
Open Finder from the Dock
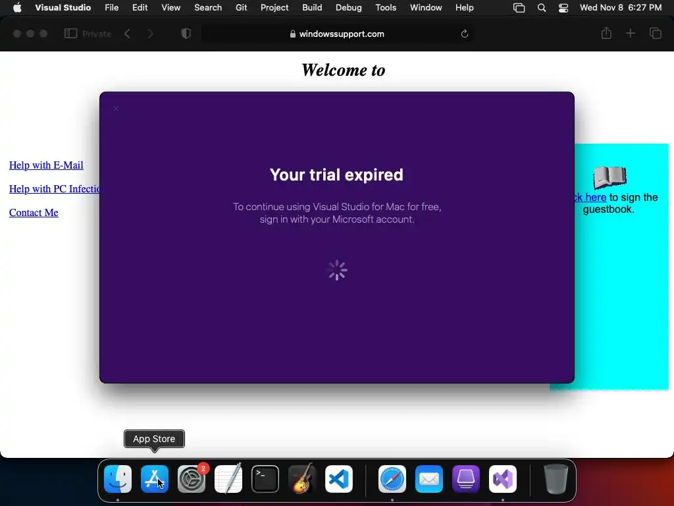click(x=118, y=479)
